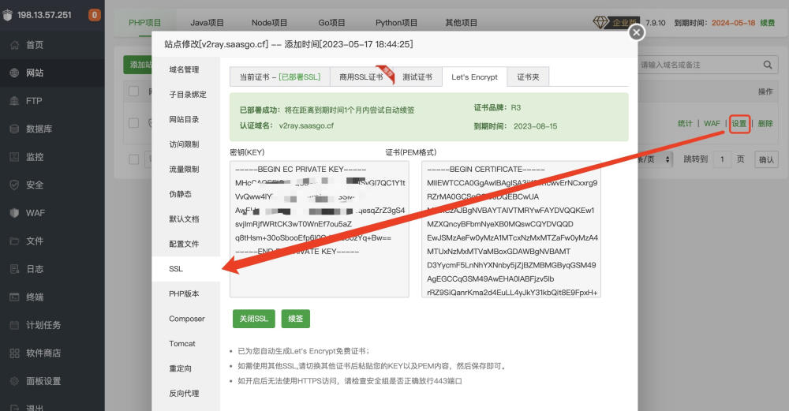Switch to Java项目 tab
789x411 pixels.
tap(207, 23)
